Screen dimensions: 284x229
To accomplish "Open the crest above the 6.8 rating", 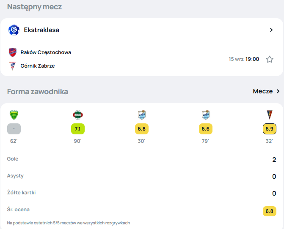I will [142, 115].
